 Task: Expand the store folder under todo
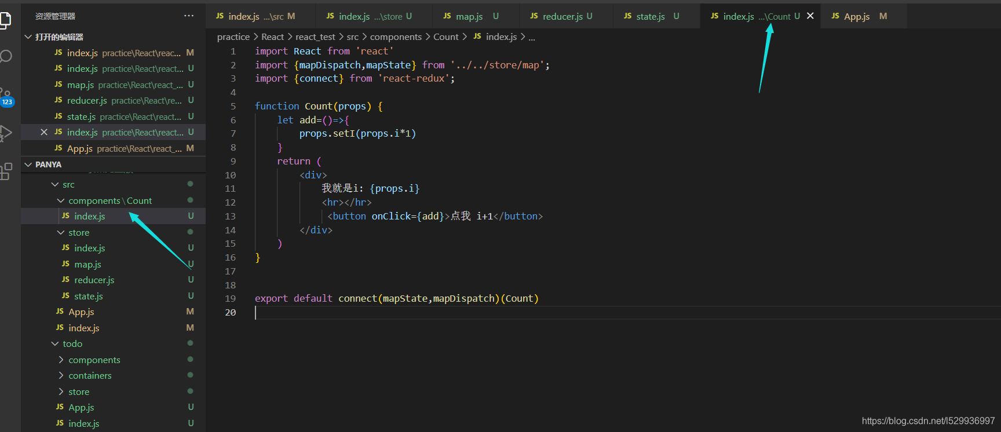[61, 391]
